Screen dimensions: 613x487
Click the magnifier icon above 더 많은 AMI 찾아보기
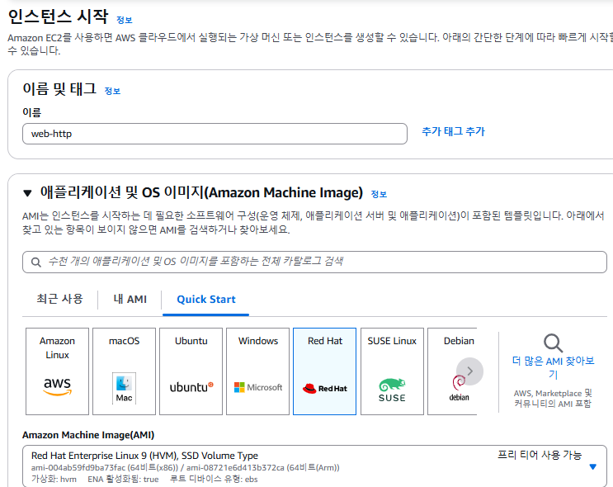(x=554, y=343)
